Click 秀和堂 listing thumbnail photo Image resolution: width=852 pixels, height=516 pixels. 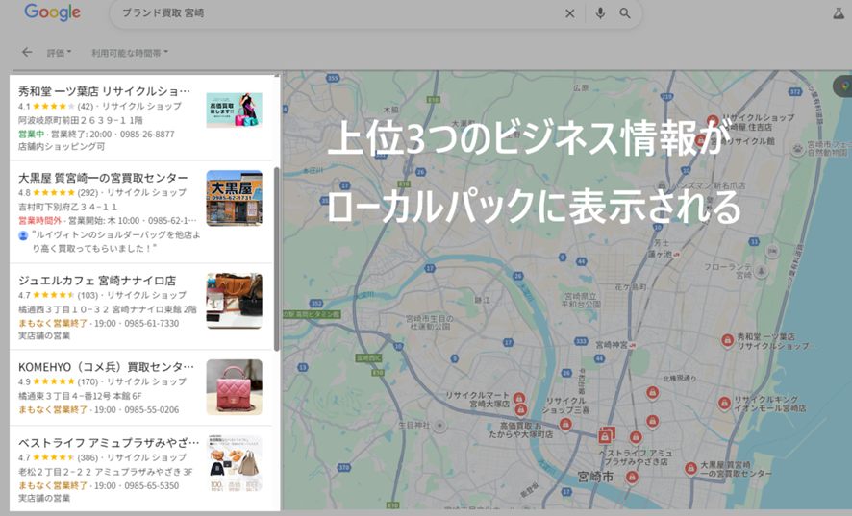(235, 110)
